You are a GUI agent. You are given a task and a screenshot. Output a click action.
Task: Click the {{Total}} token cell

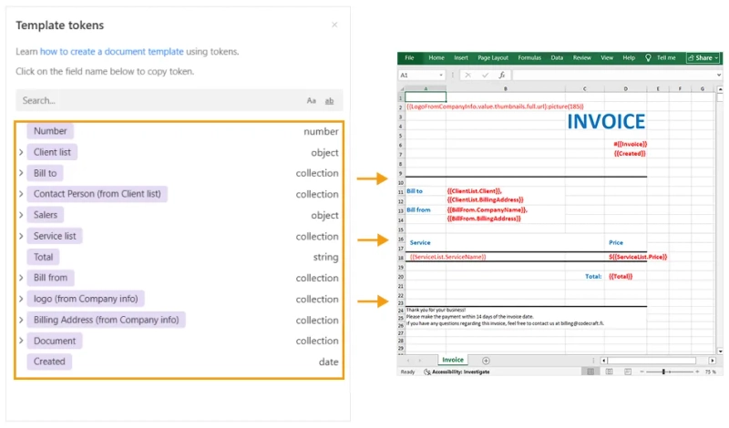621,277
